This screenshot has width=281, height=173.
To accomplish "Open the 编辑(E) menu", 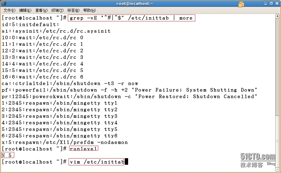I will pos(25,11).
